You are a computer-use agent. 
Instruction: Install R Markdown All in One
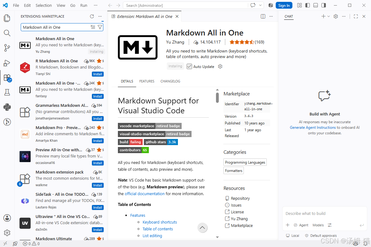coord(97,74)
